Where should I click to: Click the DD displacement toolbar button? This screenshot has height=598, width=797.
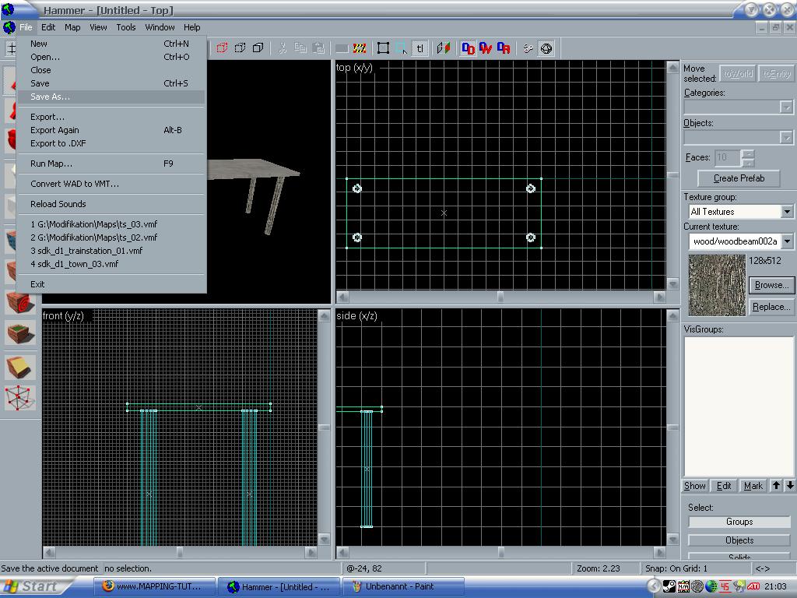[468, 48]
